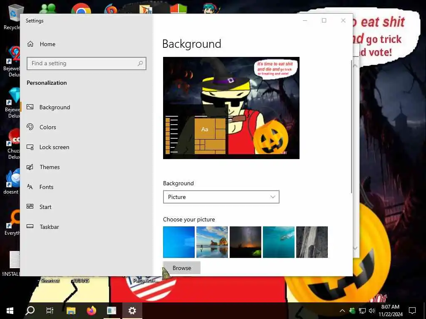This screenshot has width=426, height=319.
Task: Open taskbar Search magnifier
Action: (30, 311)
